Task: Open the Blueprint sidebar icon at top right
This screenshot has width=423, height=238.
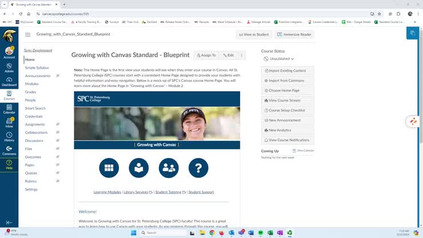Action: coord(413,33)
